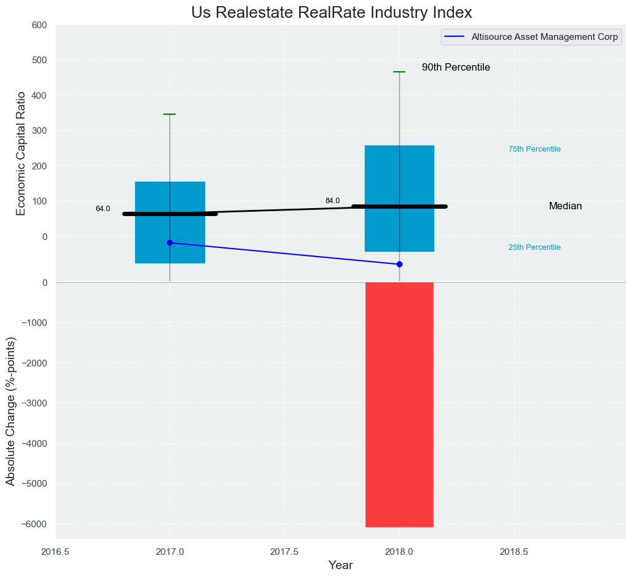This screenshot has width=632, height=577.
Task: Click the green 90th percentile cap for 2018
Action: pos(399,72)
